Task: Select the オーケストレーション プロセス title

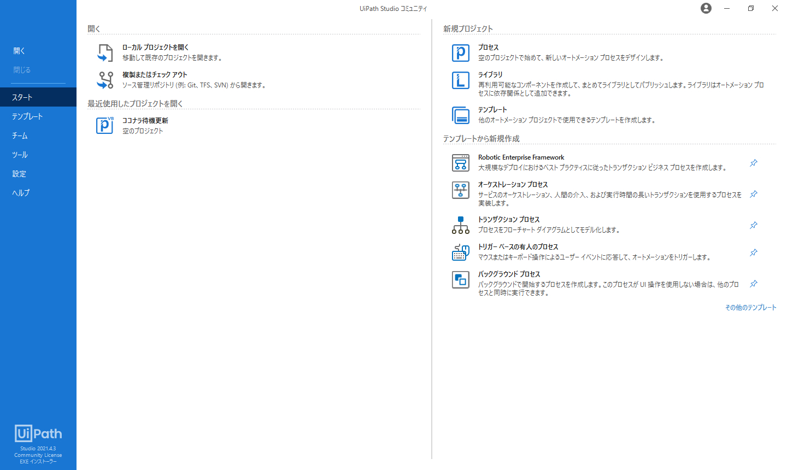Action: coord(513,185)
